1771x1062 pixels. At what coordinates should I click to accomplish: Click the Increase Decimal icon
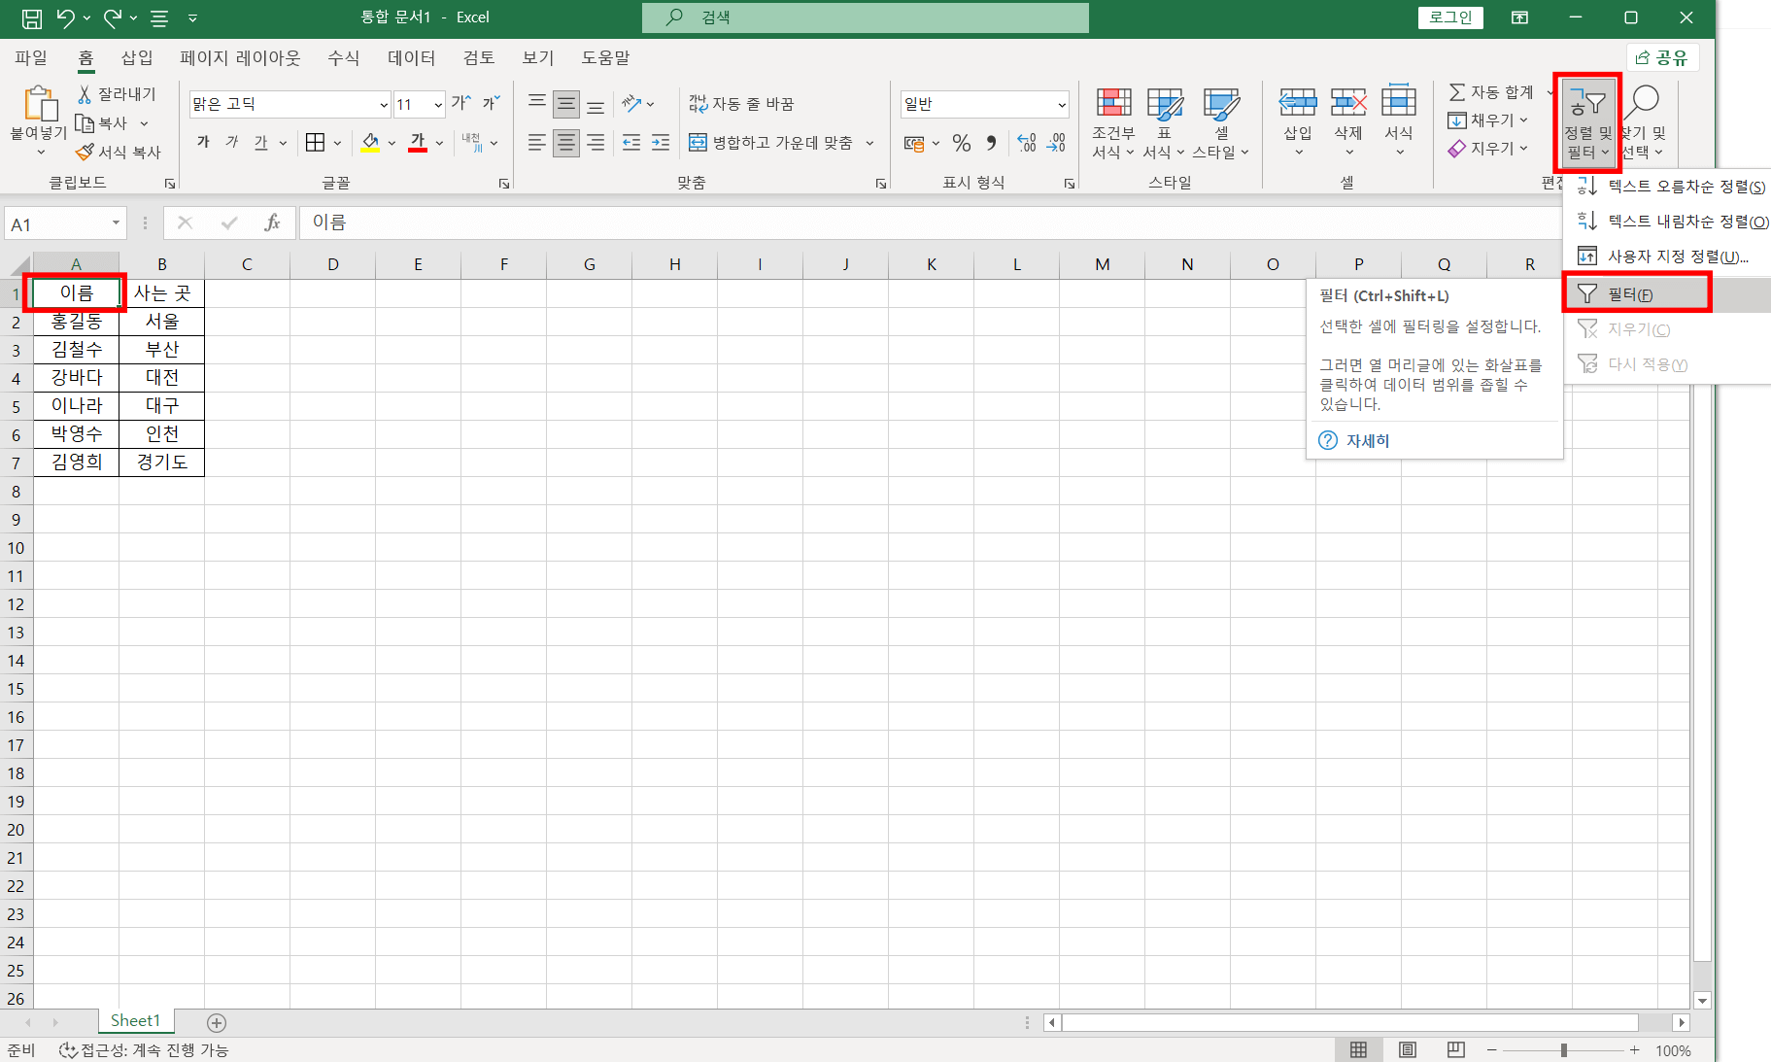click(1027, 143)
